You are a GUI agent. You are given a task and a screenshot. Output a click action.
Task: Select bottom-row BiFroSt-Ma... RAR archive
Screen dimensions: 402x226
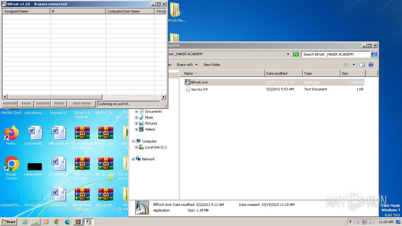coord(106,197)
